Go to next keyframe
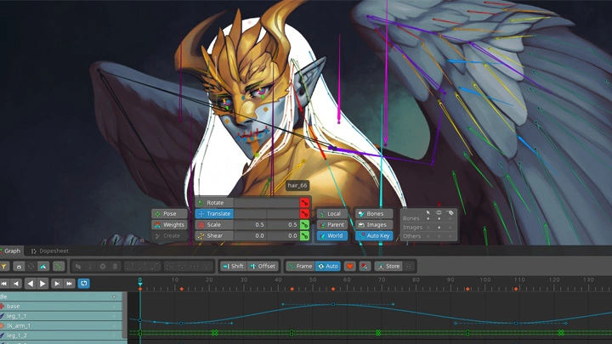612x344 pixels. tap(57, 284)
